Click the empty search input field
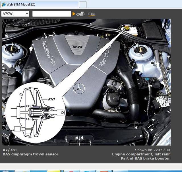Viewport: 182px width, 172px height. (x=52, y=14)
